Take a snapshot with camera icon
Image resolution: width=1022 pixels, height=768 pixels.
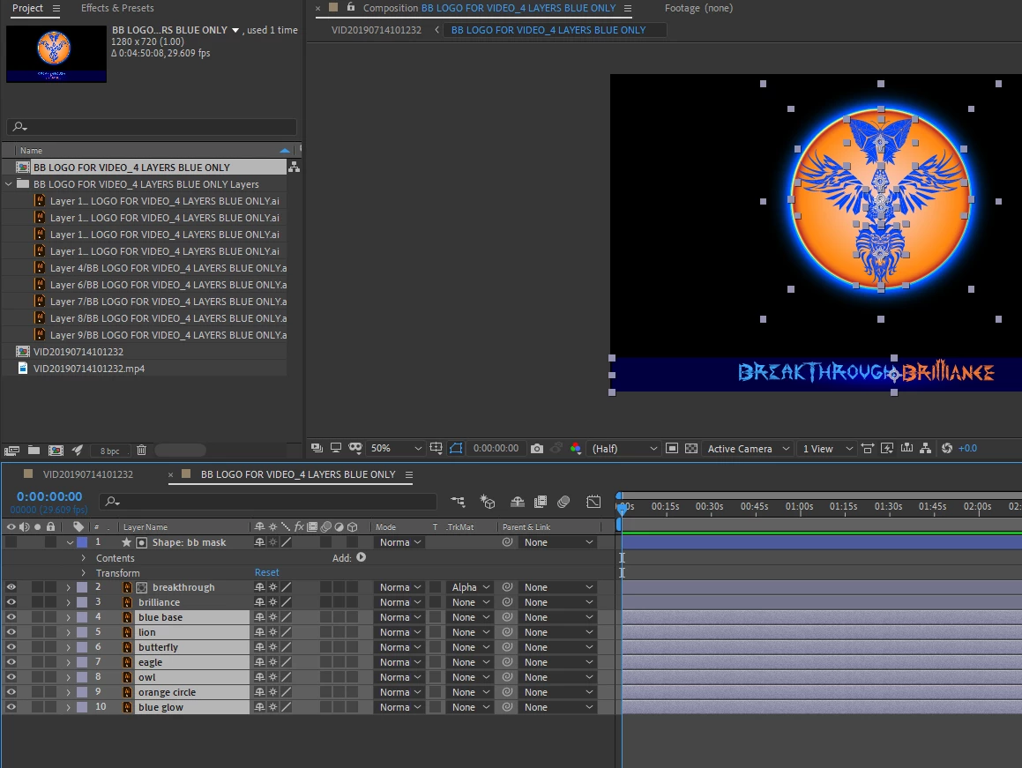[536, 448]
